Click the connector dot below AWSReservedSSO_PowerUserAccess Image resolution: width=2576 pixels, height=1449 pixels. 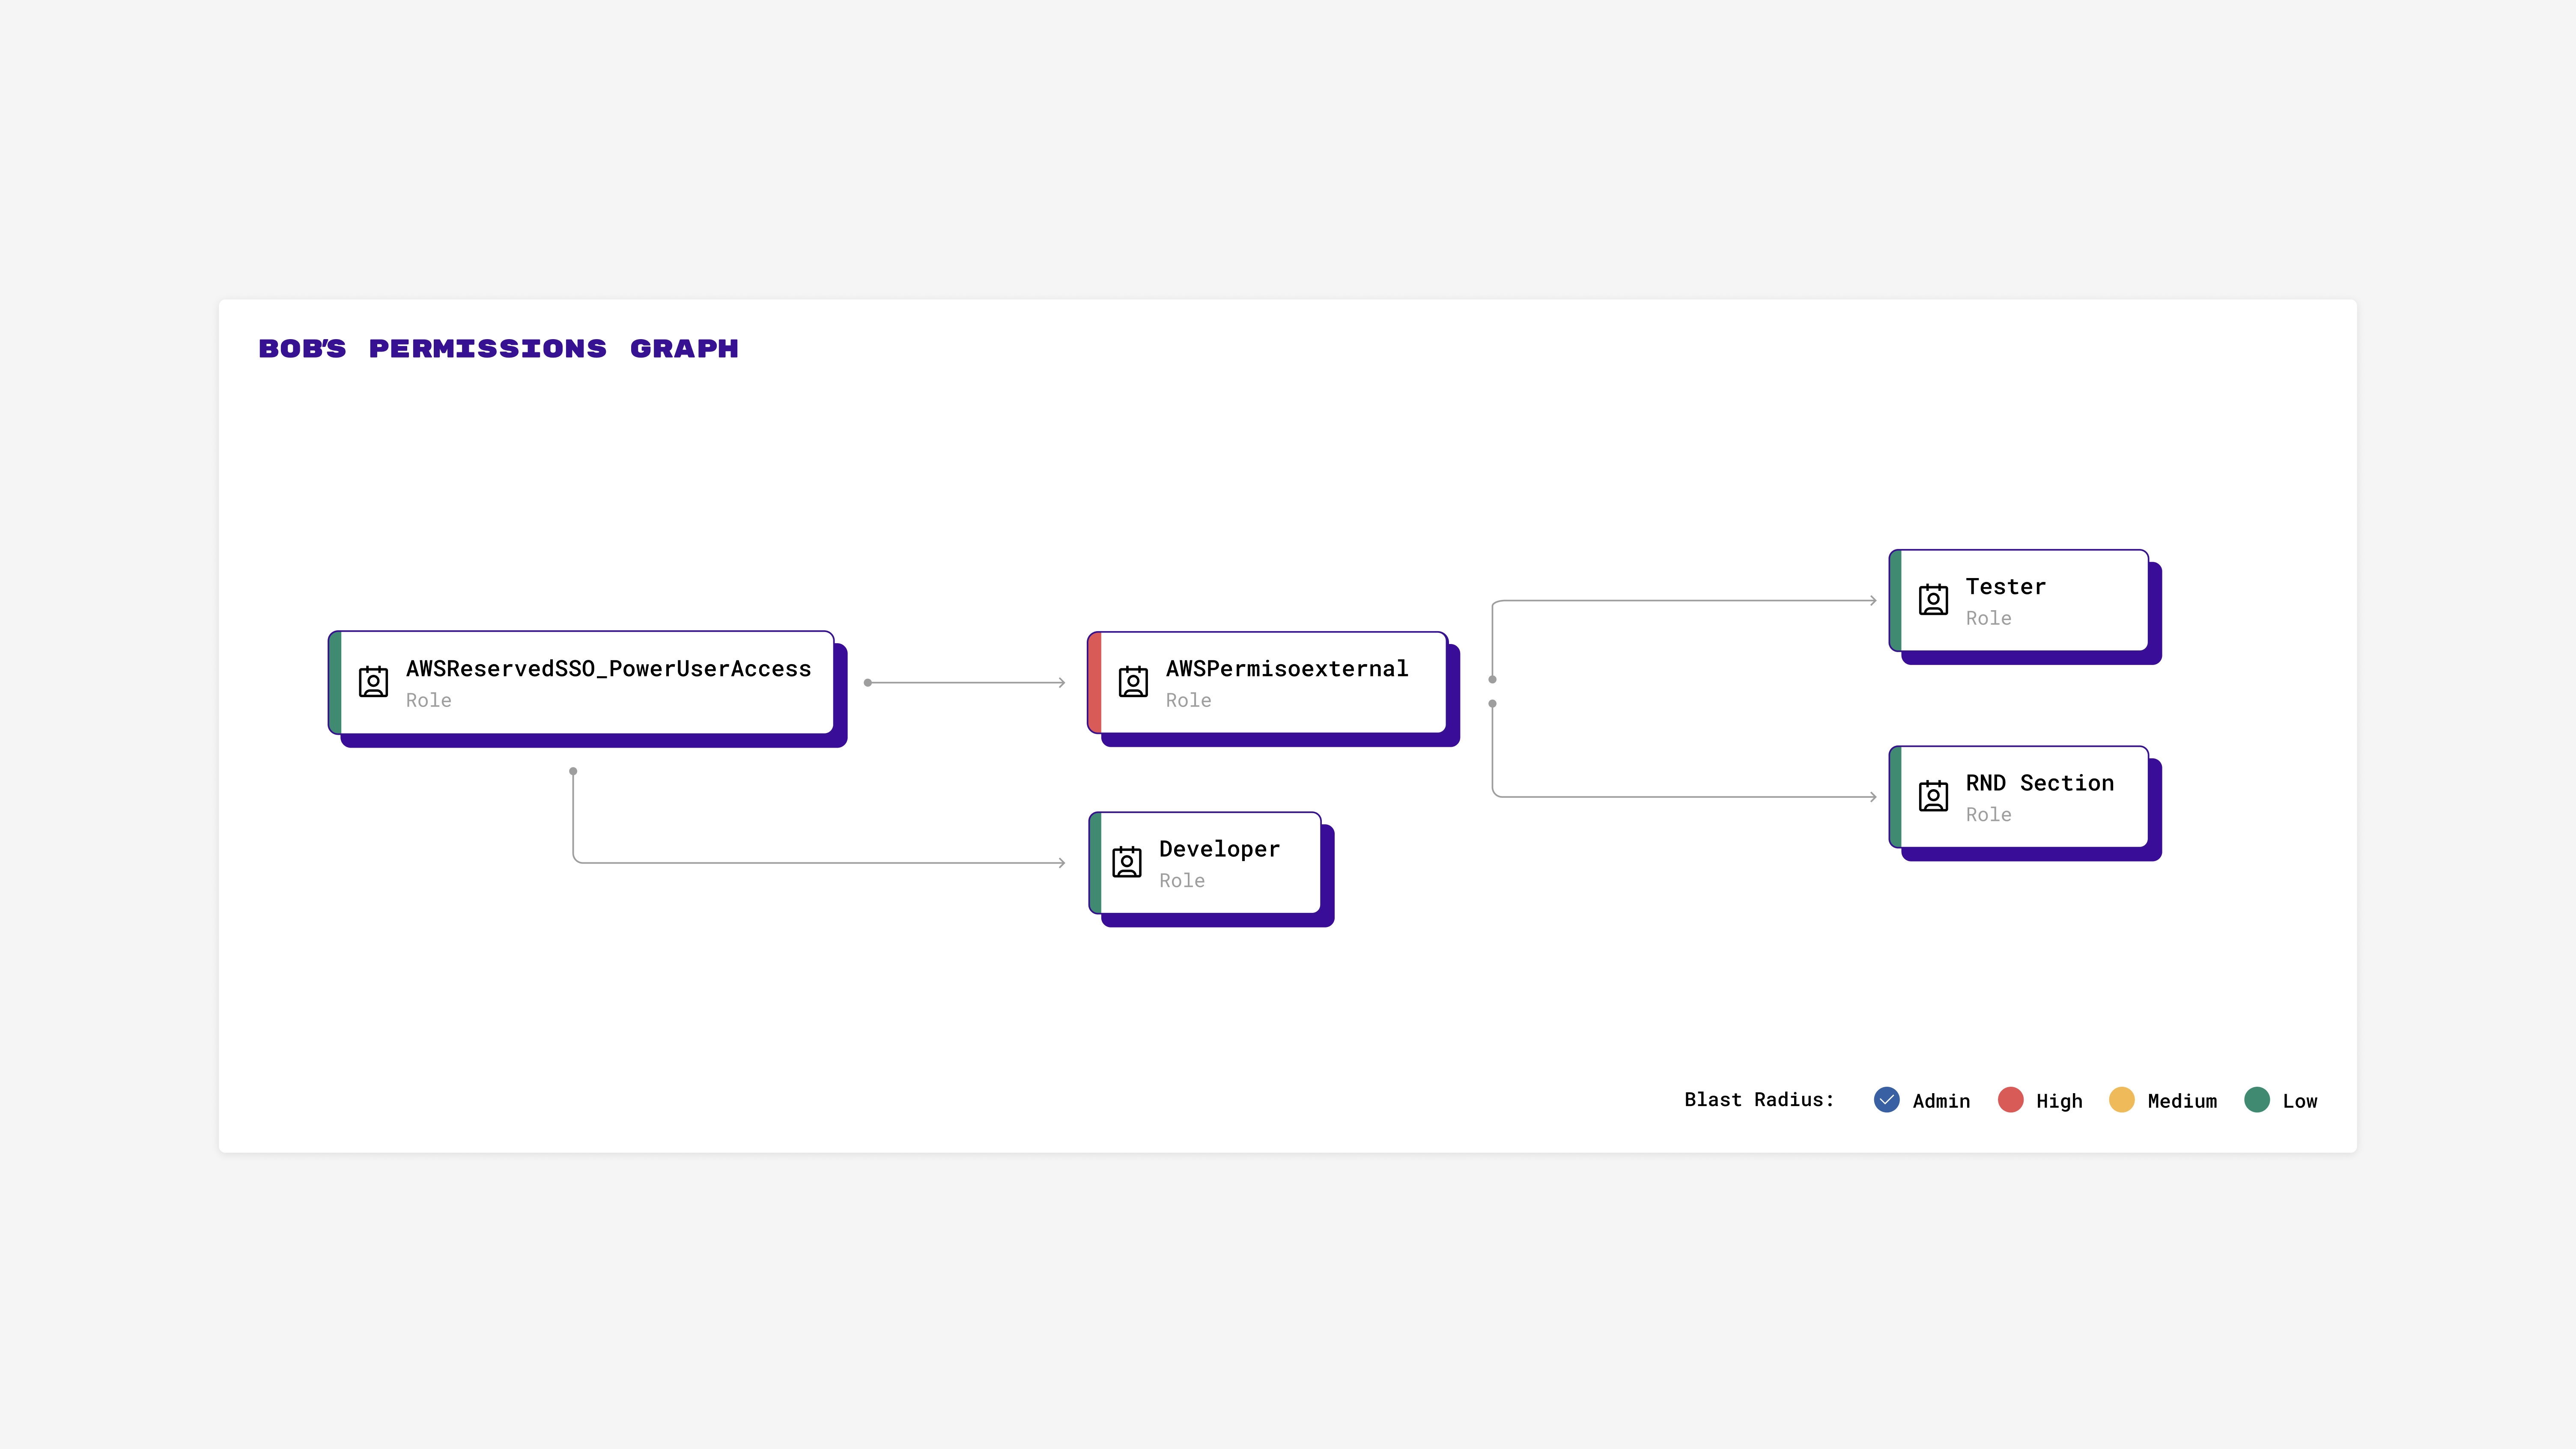point(573,771)
